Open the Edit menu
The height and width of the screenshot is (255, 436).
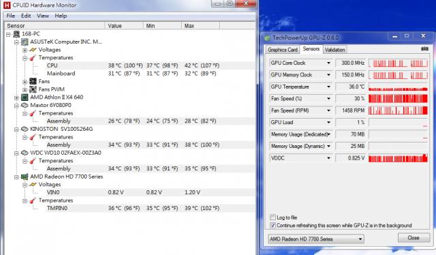26,16
